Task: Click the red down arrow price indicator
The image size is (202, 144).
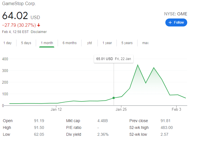Action: (x=39, y=25)
